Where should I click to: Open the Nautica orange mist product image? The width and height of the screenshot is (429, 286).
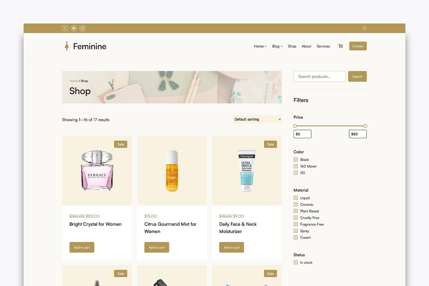[172, 171]
